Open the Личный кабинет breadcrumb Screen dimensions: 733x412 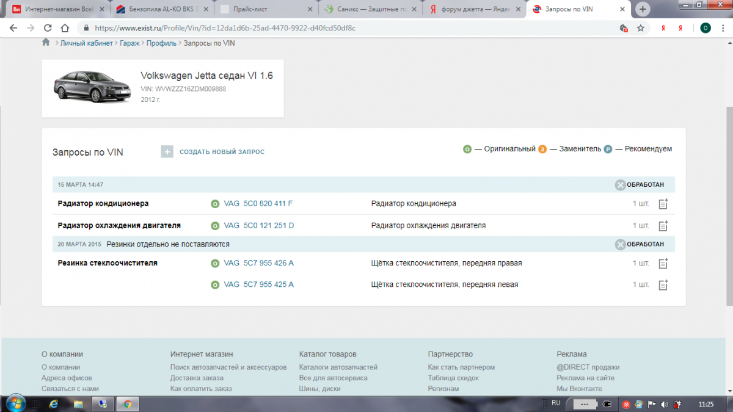point(87,43)
